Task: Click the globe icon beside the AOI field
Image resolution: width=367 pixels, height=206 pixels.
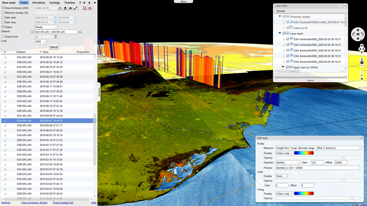Action: click(60, 8)
